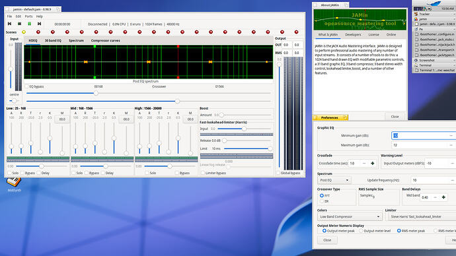Click the rewind transport button

pos(19,24)
